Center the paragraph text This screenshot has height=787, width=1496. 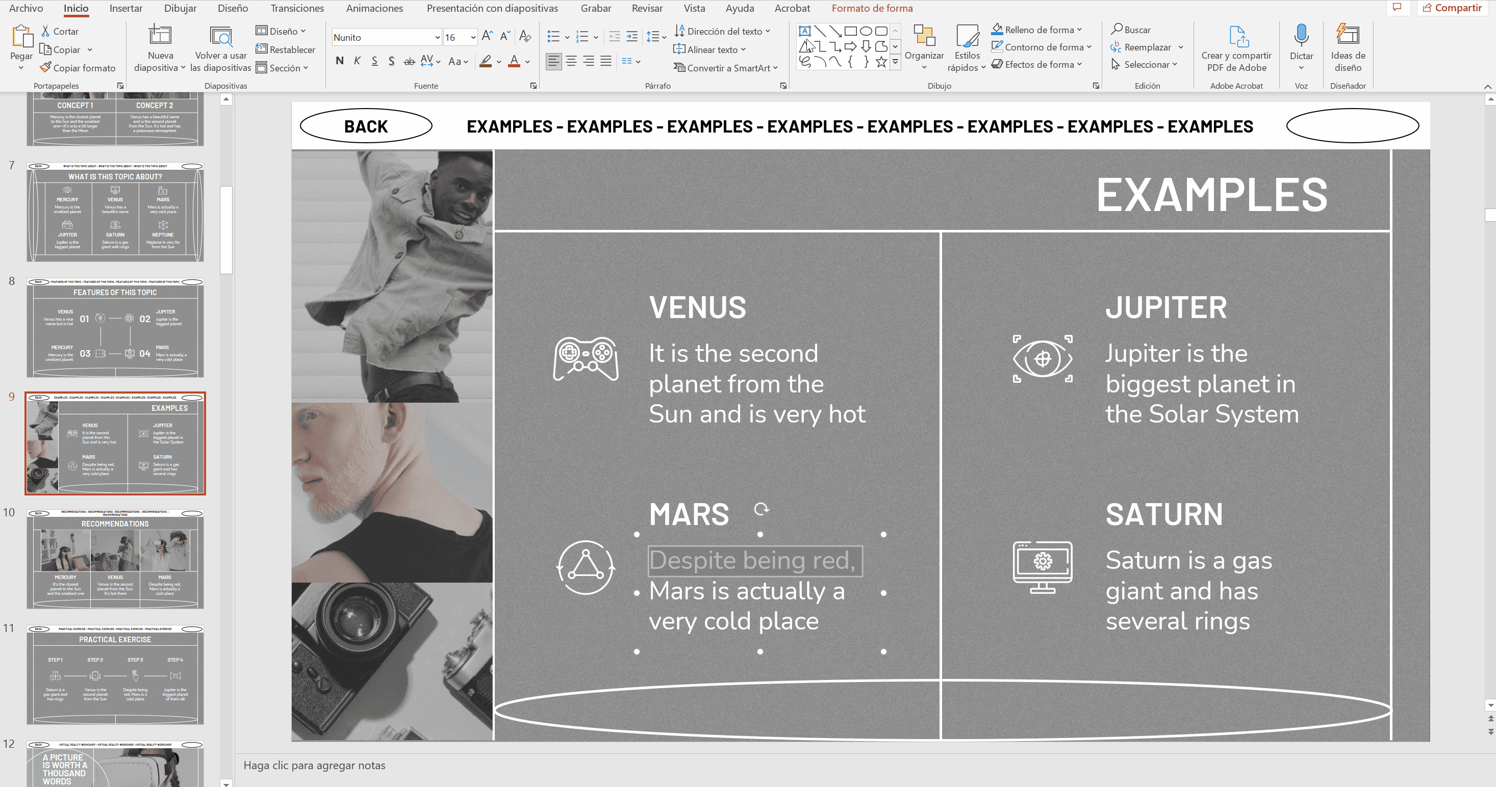571,61
